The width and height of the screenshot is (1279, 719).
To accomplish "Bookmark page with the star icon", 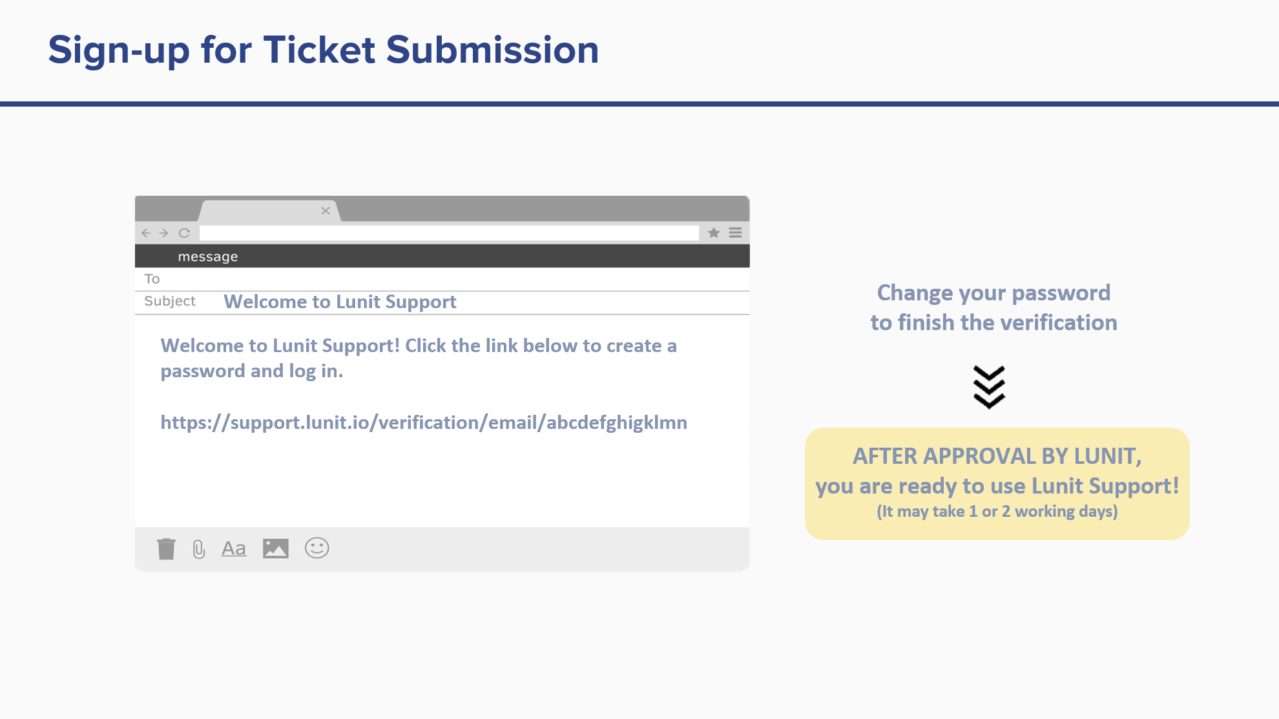I will pos(714,233).
